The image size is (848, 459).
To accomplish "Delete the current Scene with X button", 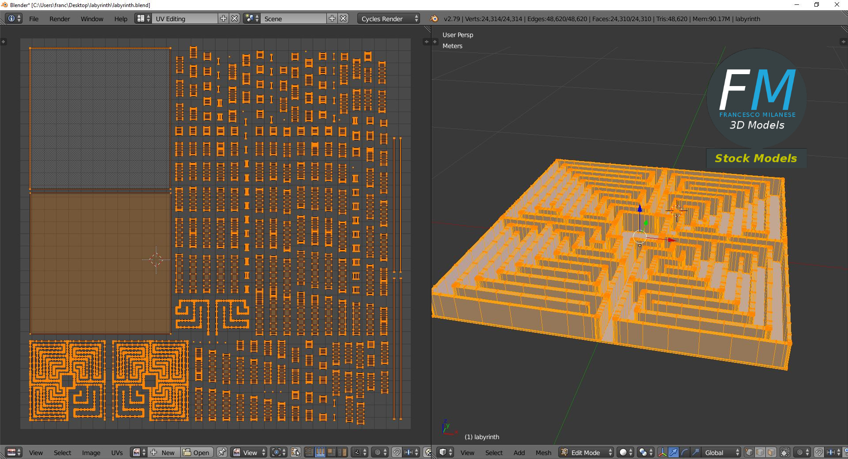I will [x=343, y=19].
